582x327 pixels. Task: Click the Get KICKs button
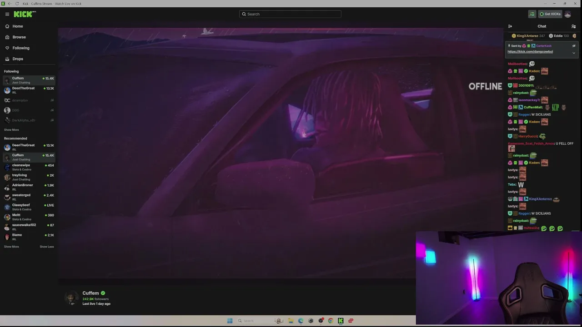click(x=550, y=14)
